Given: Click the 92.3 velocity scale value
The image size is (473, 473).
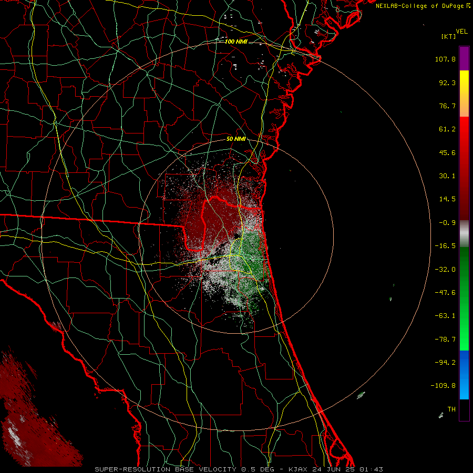Looking at the screenshot, I should [x=447, y=83].
